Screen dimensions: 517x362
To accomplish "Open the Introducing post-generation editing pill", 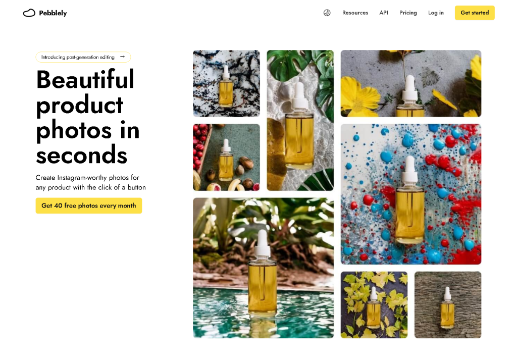I will tap(83, 57).
